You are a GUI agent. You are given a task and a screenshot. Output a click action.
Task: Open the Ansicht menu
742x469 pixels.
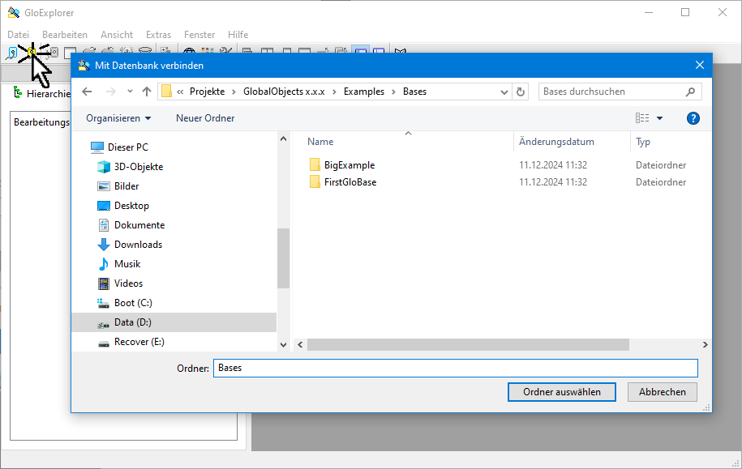pos(117,35)
